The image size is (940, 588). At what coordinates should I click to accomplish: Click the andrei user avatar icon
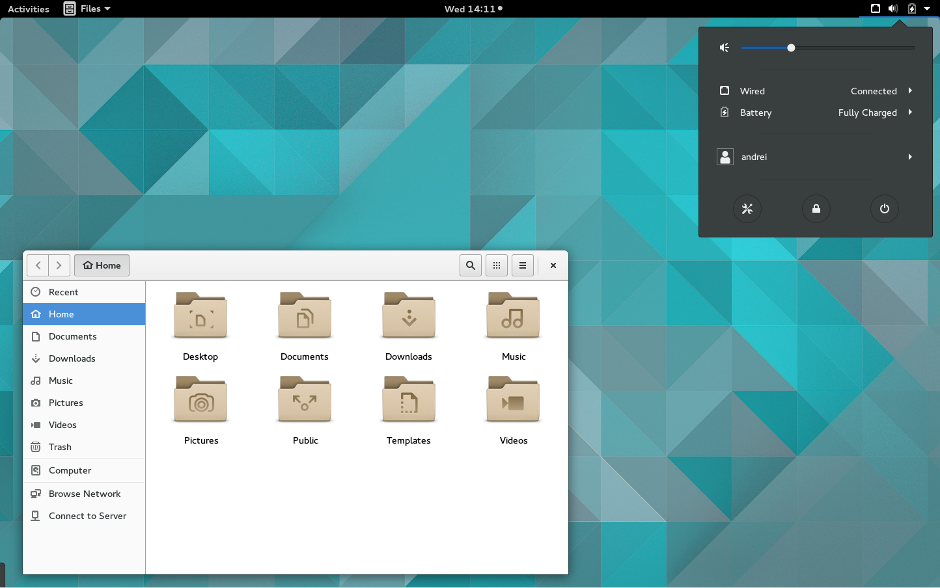click(x=725, y=157)
